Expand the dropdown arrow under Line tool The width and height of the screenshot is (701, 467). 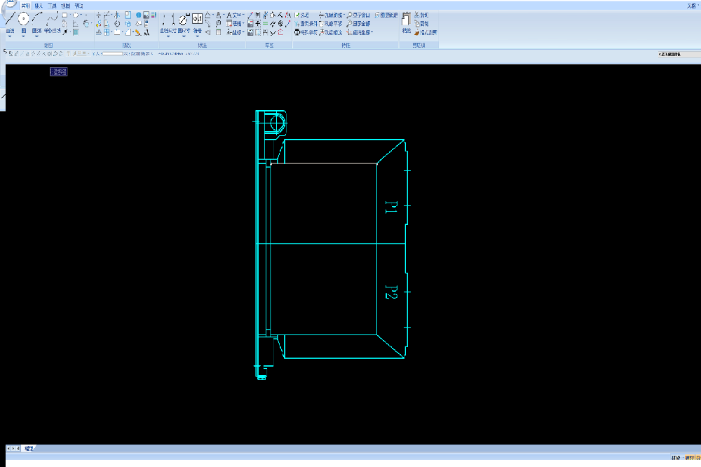(x=11, y=36)
